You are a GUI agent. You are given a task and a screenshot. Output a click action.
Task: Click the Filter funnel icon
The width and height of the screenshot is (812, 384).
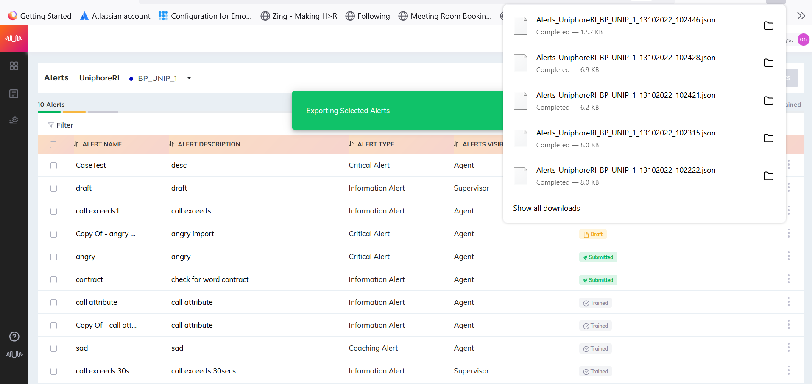[51, 125]
